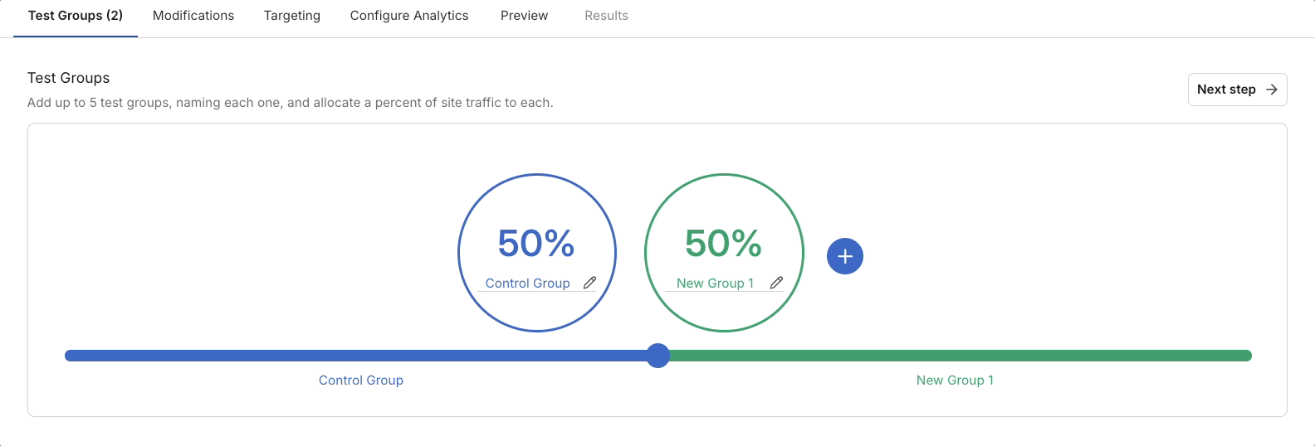Click the blue Control Group slider track
Viewport: 1315px width, 446px height.
point(357,356)
